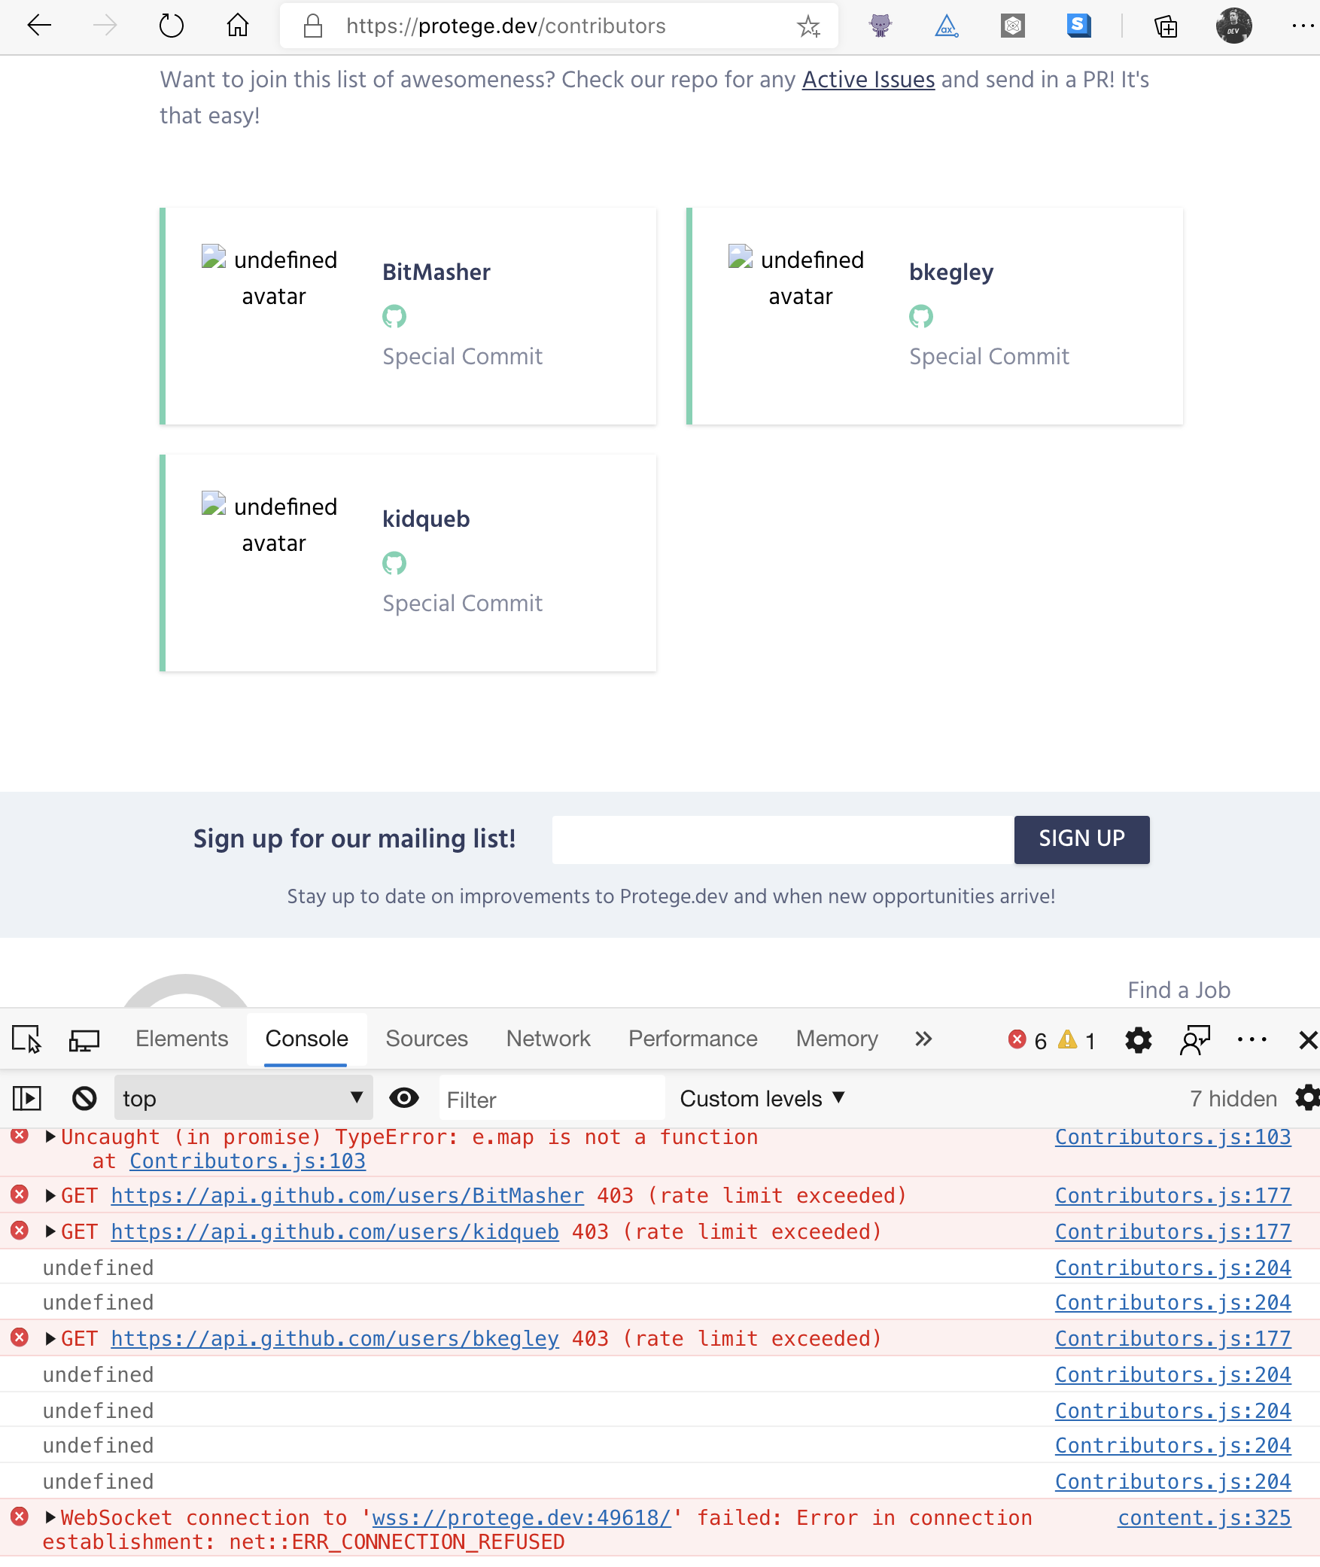Switch to the Network tab

547,1039
